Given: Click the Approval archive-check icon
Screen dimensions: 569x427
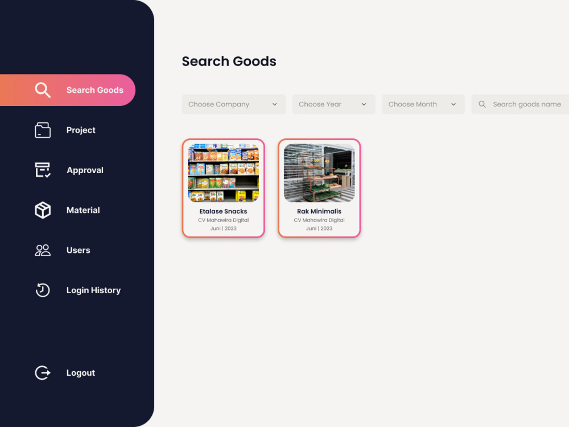Looking at the screenshot, I should [x=43, y=170].
